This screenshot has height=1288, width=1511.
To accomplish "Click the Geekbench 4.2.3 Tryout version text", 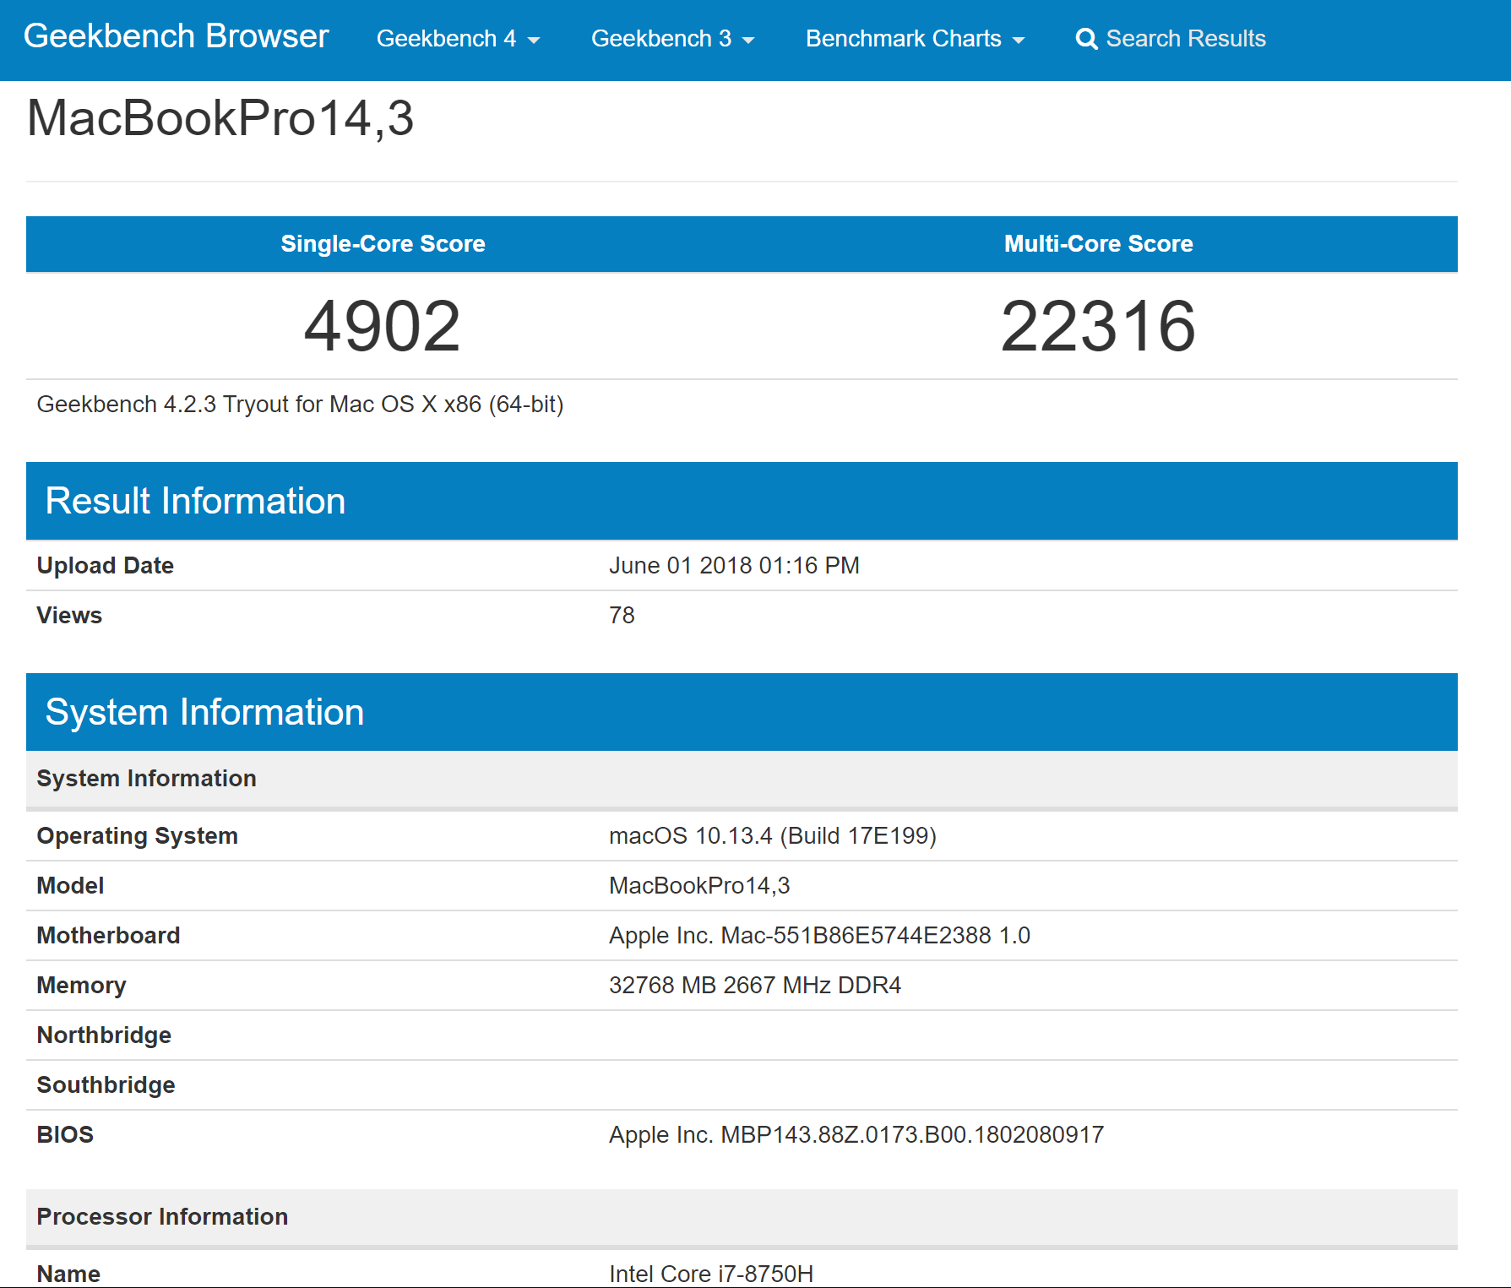I will pos(300,405).
